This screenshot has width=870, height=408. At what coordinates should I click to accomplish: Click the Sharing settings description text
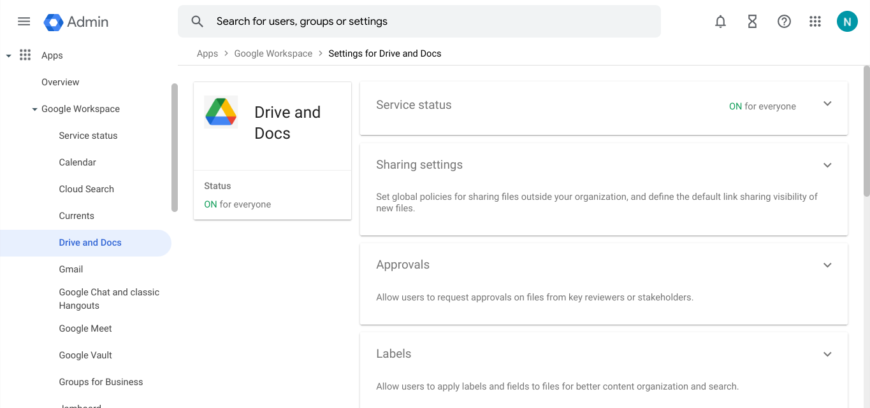(x=597, y=202)
